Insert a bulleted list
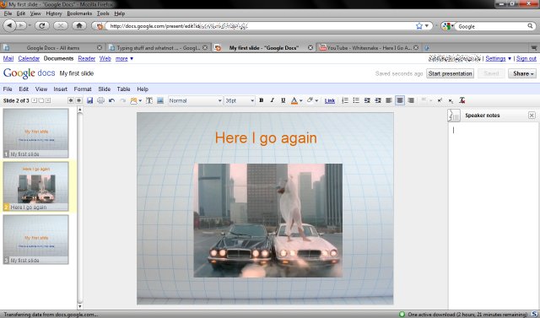 [356, 100]
